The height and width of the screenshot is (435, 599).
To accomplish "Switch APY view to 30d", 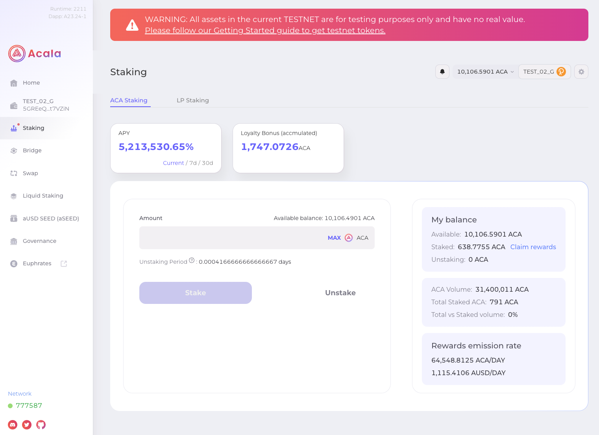I will pos(207,163).
